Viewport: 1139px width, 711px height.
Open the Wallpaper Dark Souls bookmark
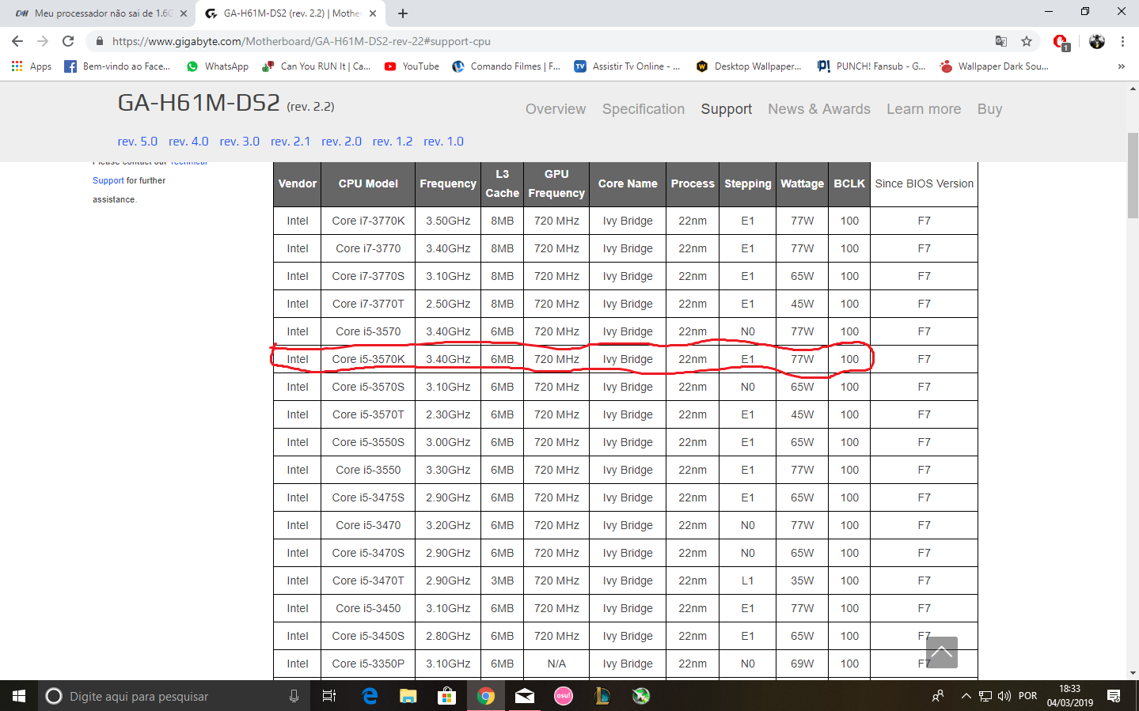pos(994,66)
